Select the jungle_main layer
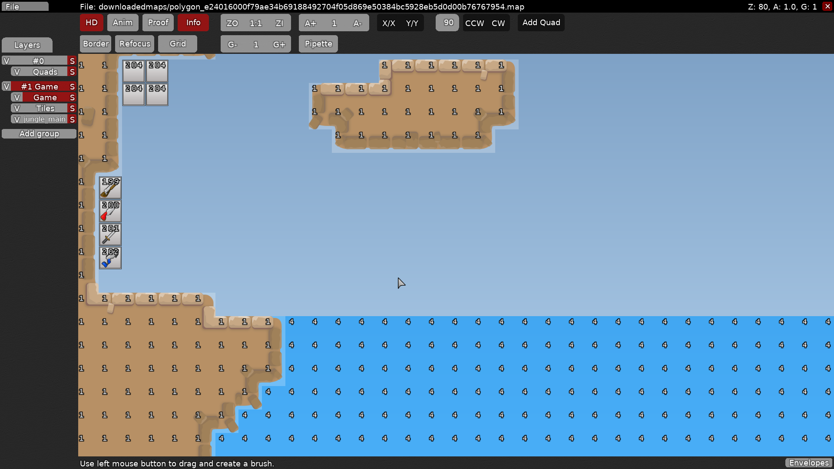 45,119
